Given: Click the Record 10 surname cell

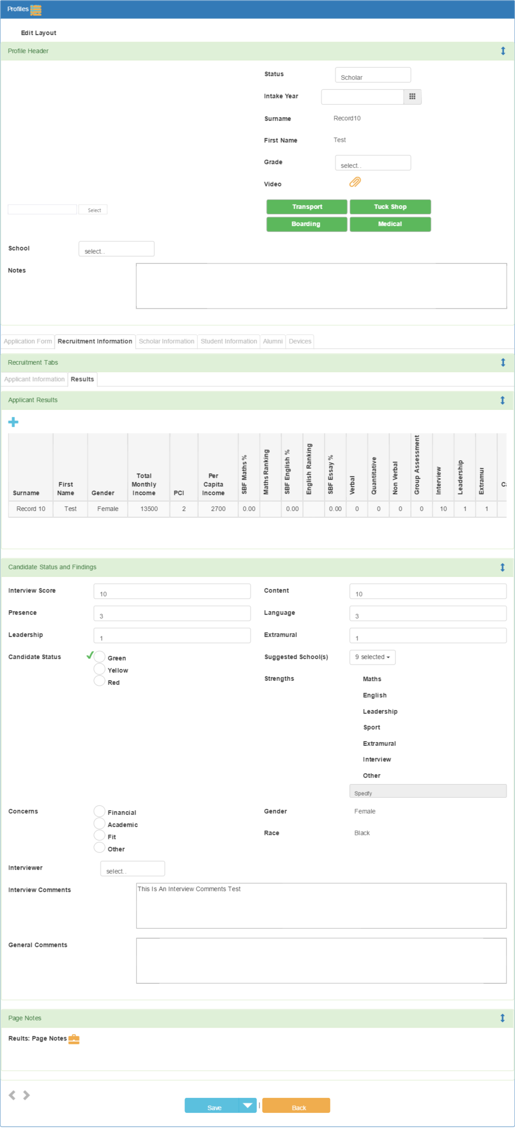Looking at the screenshot, I should point(31,509).
